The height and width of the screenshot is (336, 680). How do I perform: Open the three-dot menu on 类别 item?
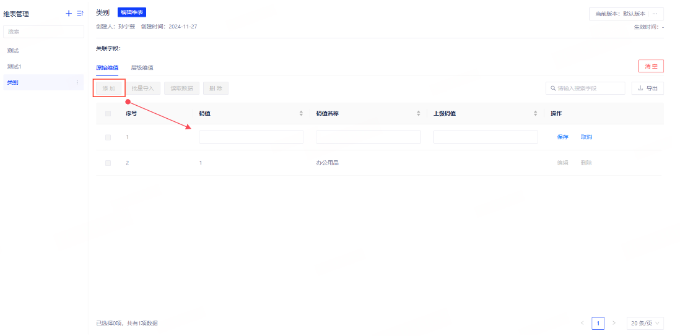pyautogui.click(x=77, y=82)
